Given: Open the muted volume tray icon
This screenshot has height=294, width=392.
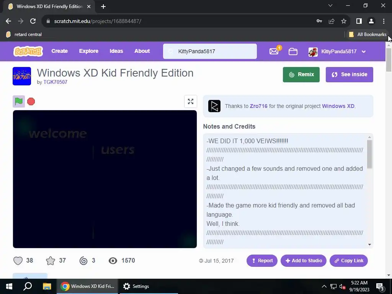Looking at the screenshot, I should (343, 286).
